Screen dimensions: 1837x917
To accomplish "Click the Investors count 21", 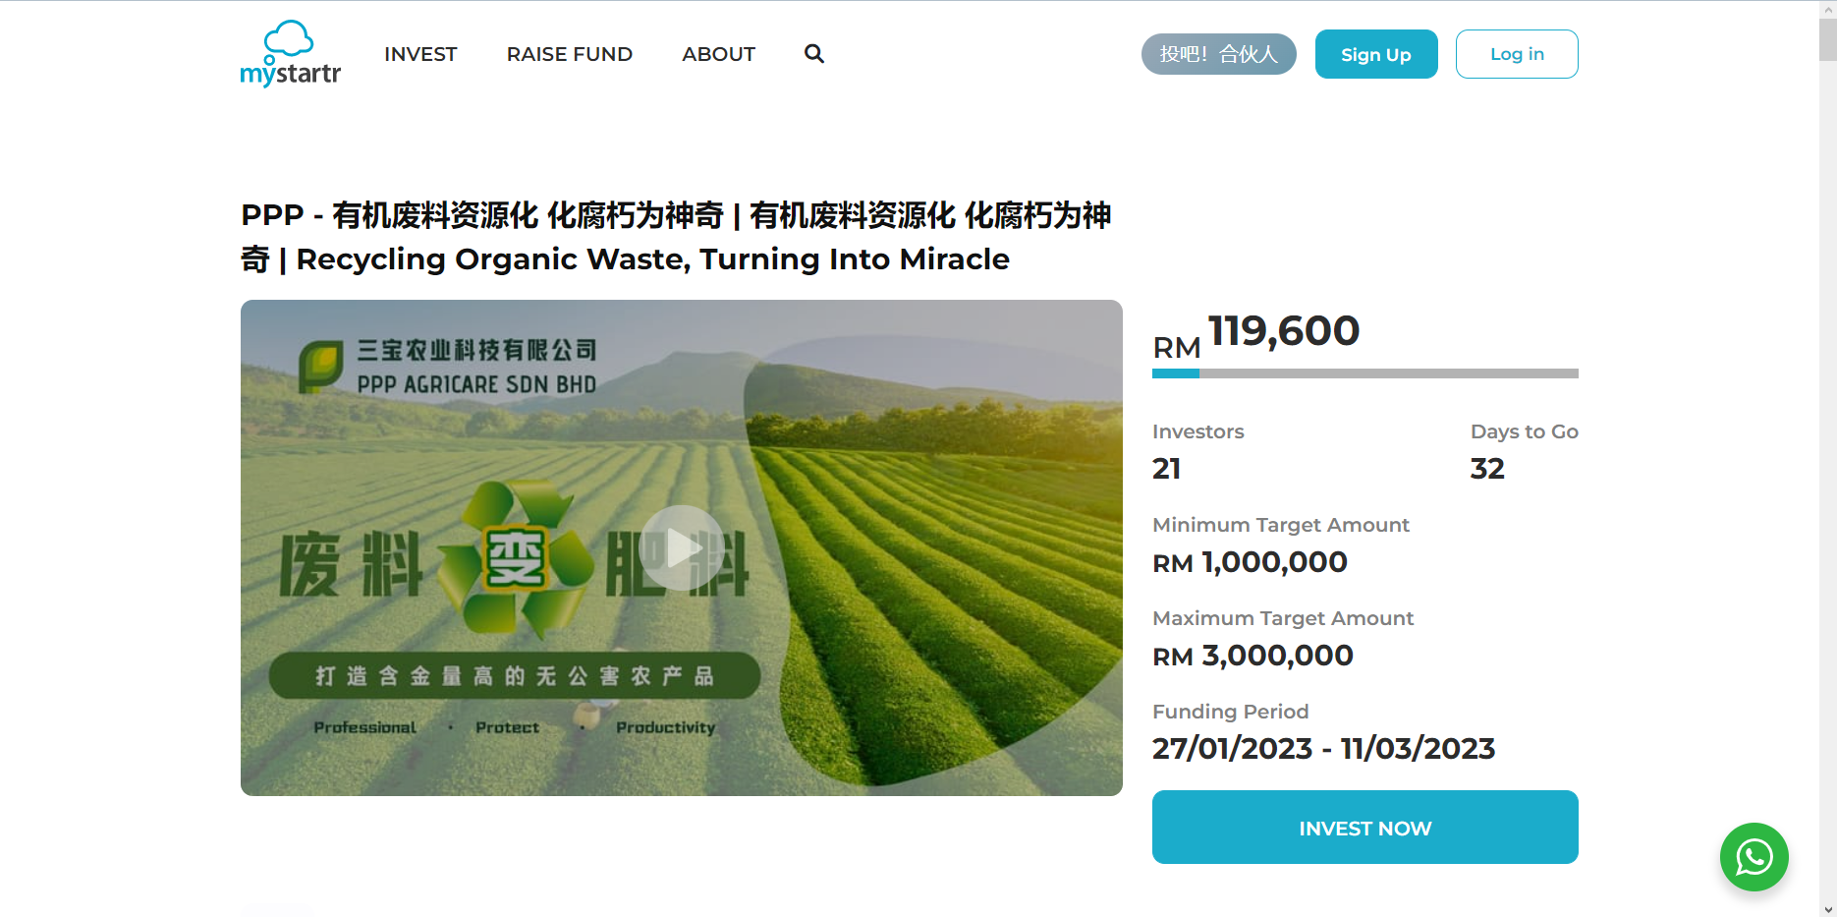I will [x=1167, y=469].
